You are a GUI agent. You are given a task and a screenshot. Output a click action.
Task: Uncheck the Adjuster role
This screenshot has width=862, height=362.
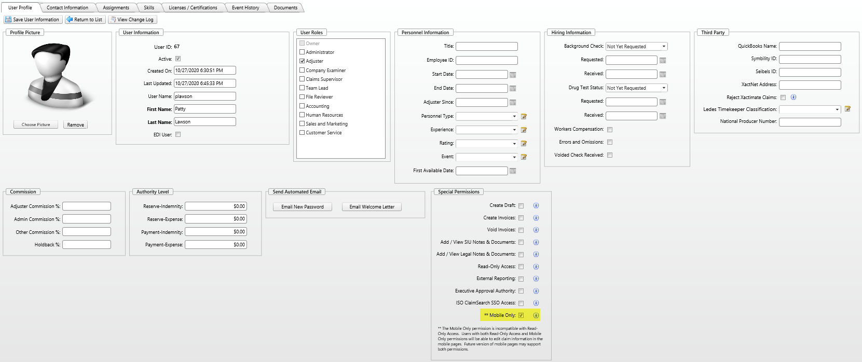(302, 61)
